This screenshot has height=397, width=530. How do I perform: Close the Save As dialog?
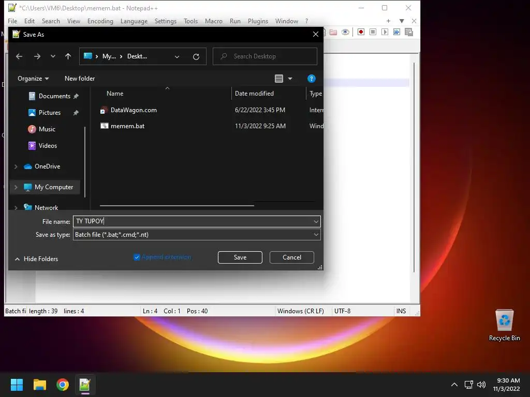[315, 34]
